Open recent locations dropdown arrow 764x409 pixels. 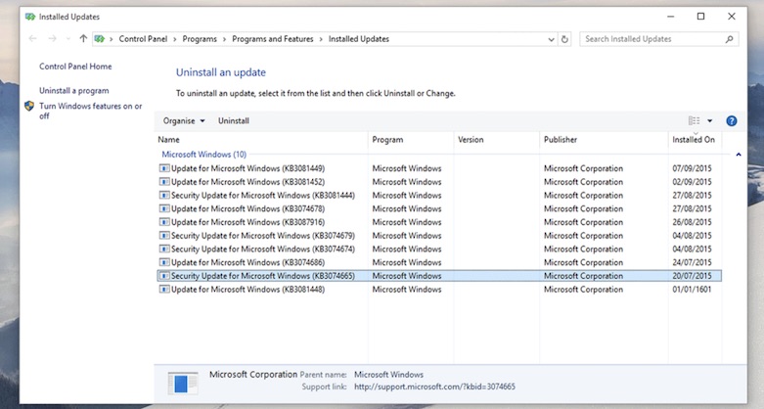coord(68,39)
